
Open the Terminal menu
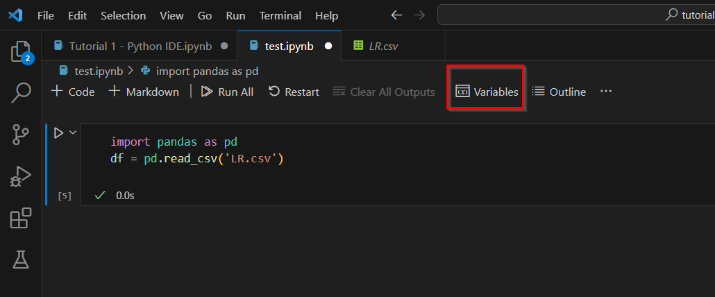pos(280,15)
